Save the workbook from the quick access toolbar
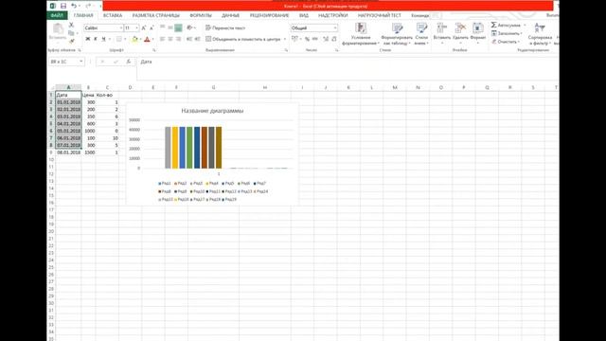 click(63, 6)
